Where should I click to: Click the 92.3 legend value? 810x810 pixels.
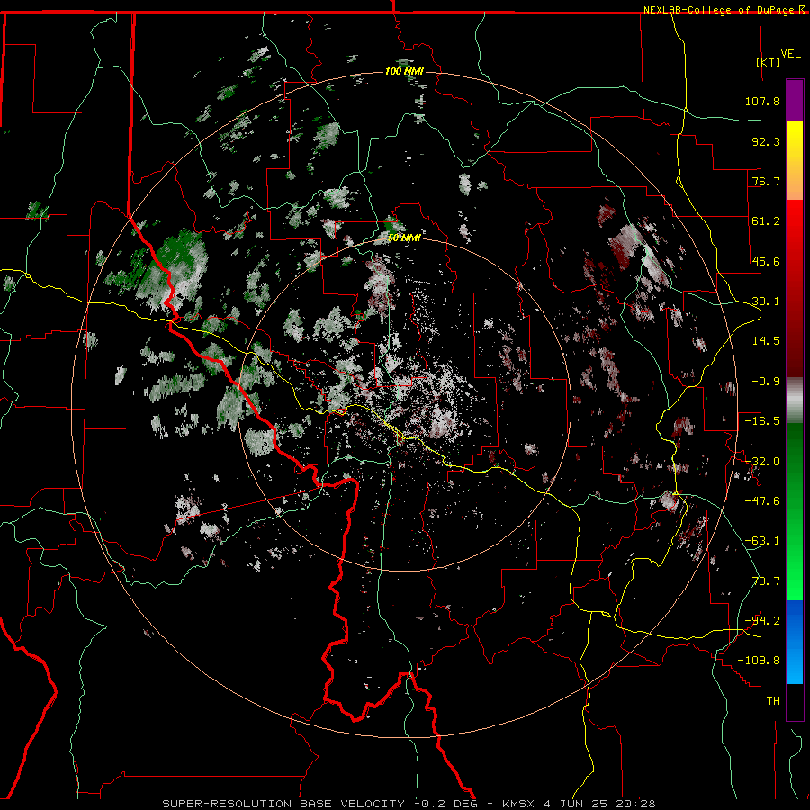tap(766, 141)
